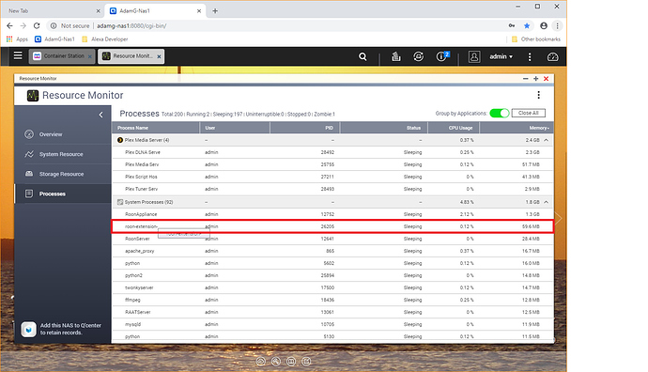Switch to Container Station task tab
The height and width of the screenshot is (372, 648).
click(x=62, y=56)
